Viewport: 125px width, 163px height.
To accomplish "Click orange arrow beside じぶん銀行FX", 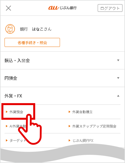I will click(x=70, y=141).
